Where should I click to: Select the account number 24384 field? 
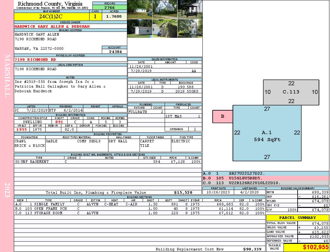pos(114,52)
